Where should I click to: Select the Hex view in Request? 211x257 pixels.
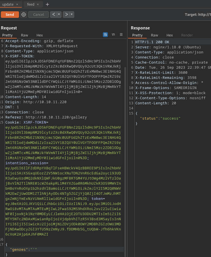click(x=40, y=35)
